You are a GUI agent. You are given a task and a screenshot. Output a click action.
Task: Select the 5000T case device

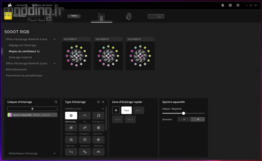pyautogui.click(x=102, y=17)
